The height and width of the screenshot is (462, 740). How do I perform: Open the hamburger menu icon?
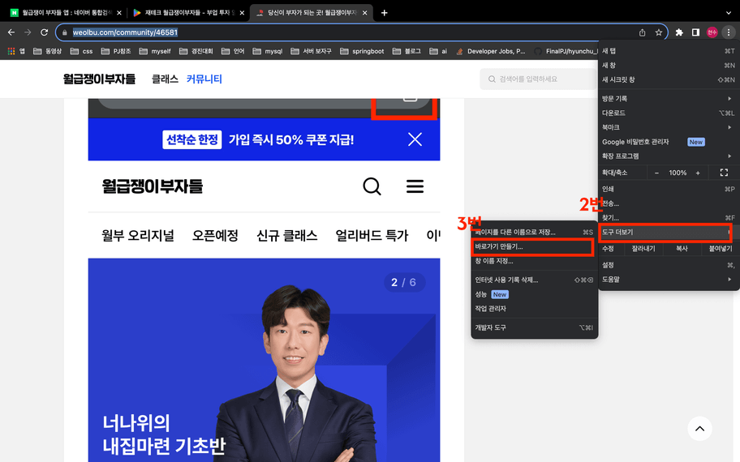pyautogui.click(x=415, y=186)
